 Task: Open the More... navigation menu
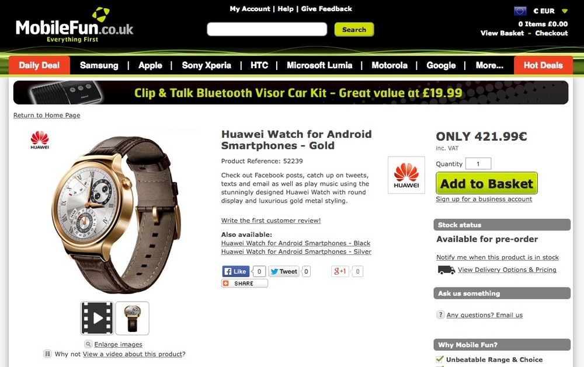coord(489,65)
